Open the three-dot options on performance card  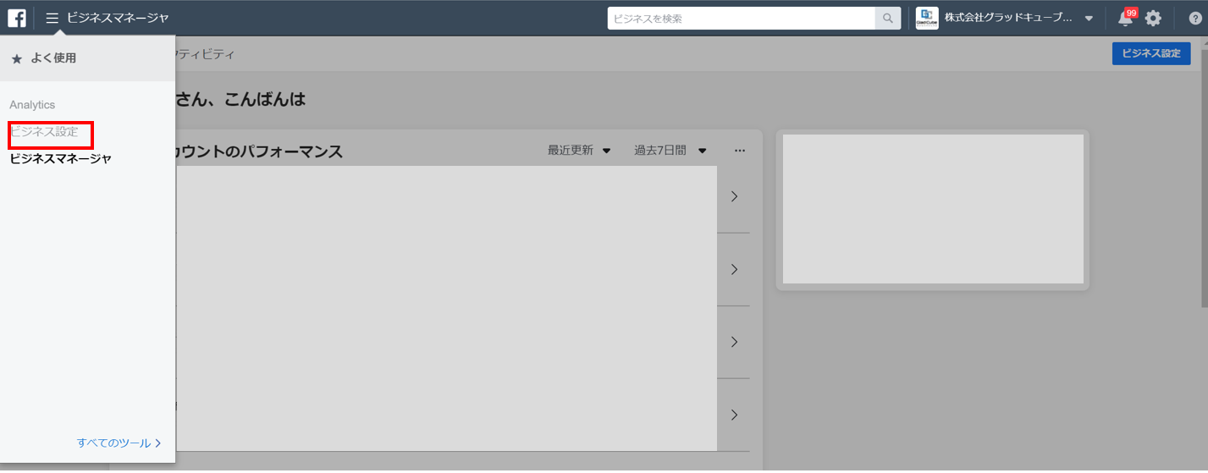[x=740, y=151]
